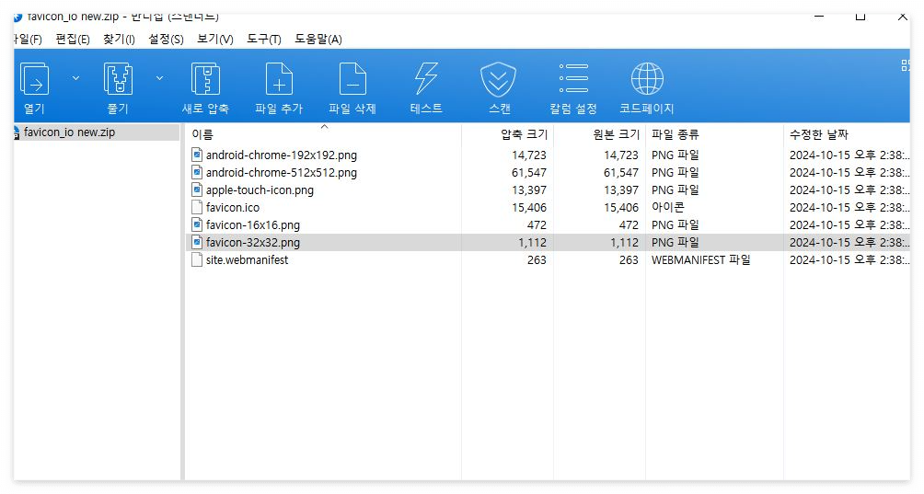Click the PNG icon of android-chrome-192x192.png
924x494 pixels.
[197, 155]
